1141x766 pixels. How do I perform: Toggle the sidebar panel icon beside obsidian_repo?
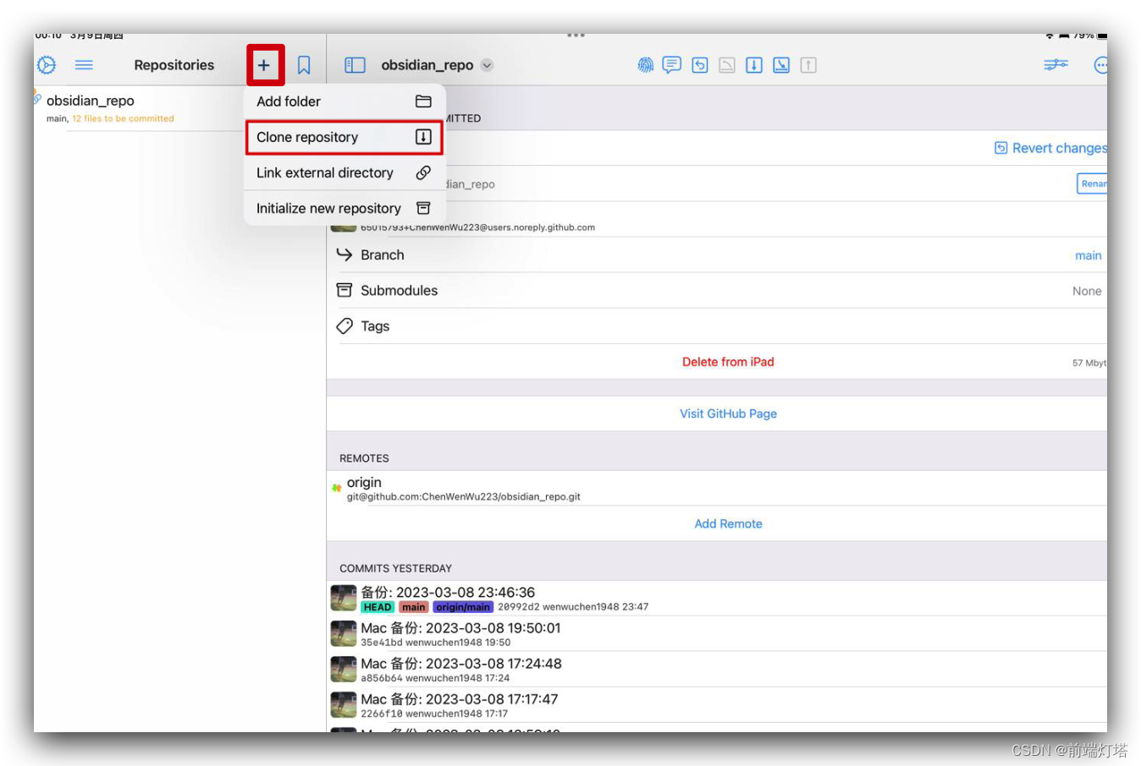click(x=355, y=65)
